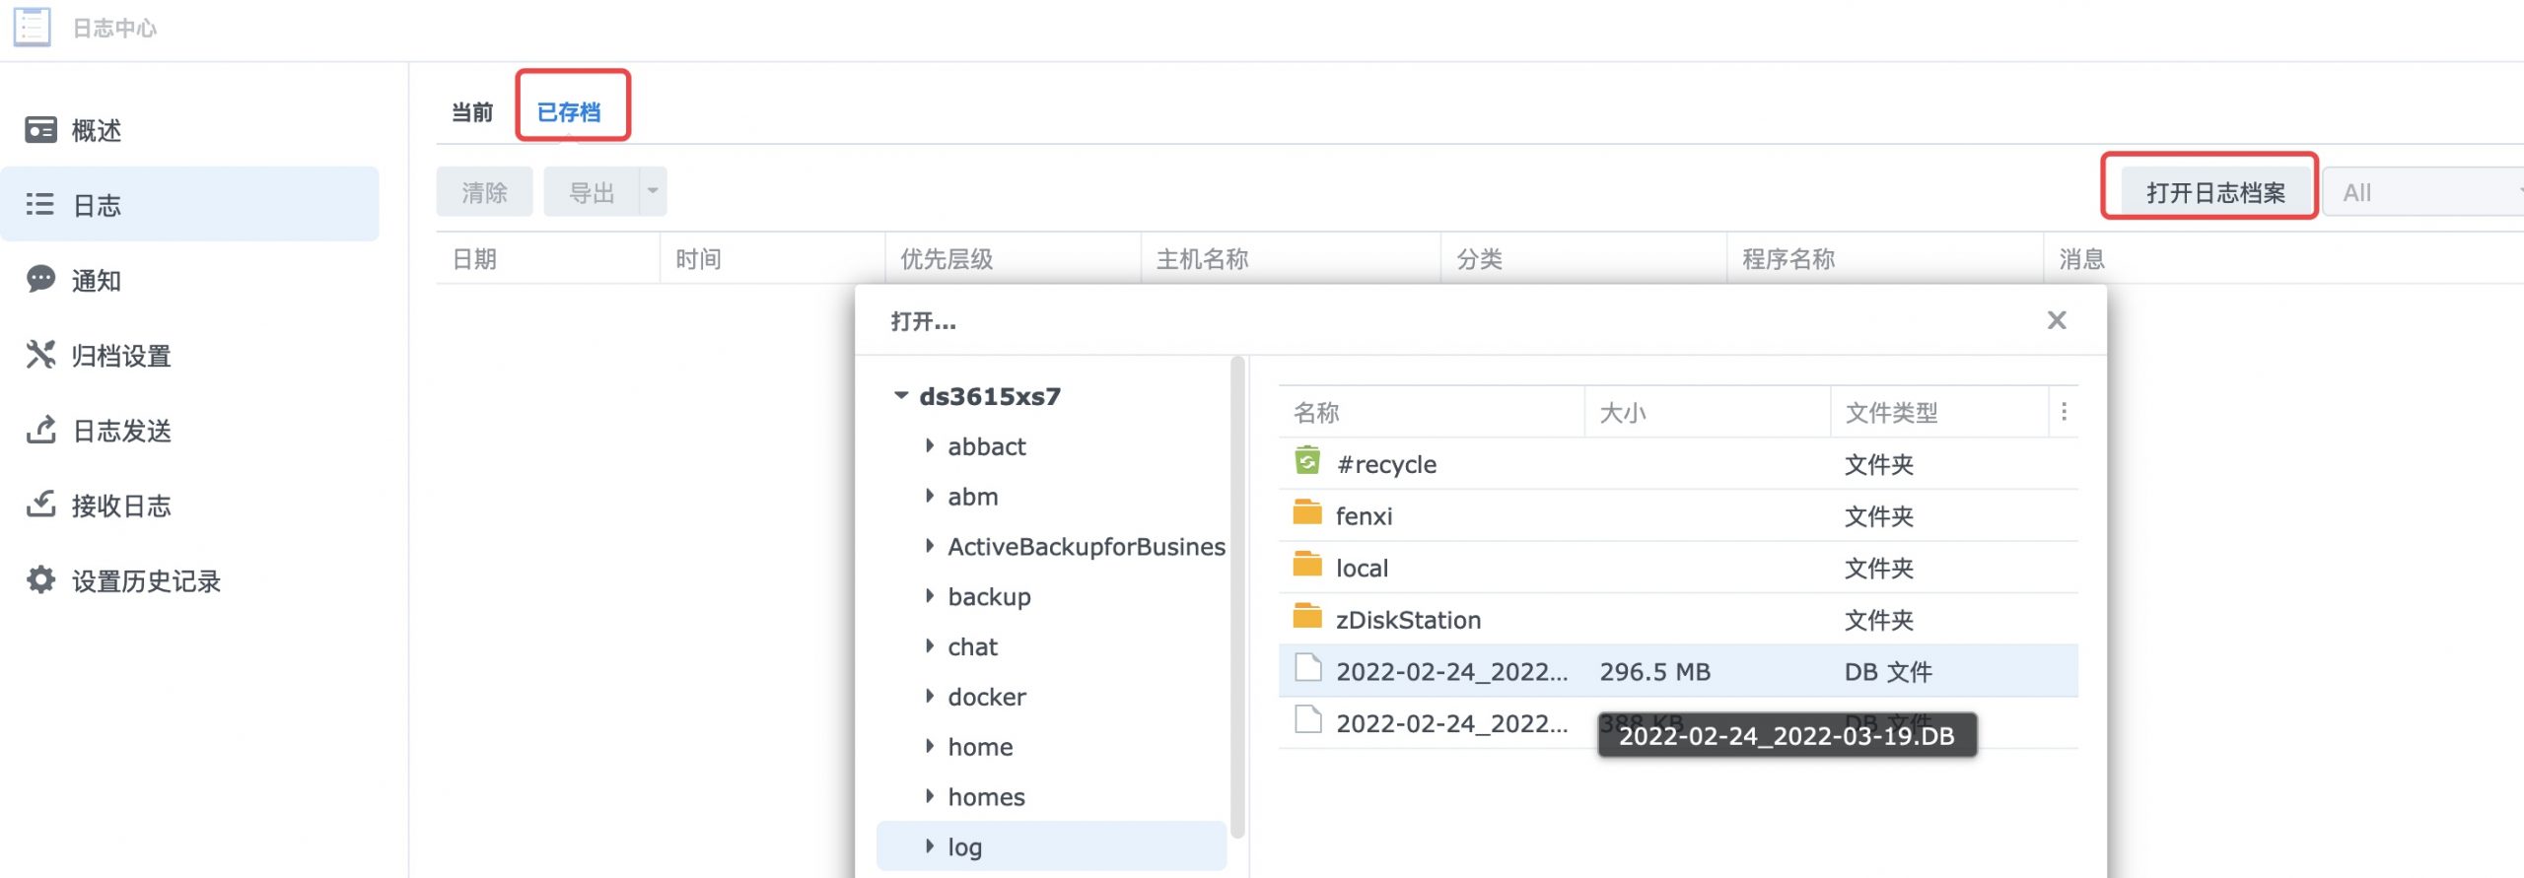
Task: Select the #recycle folder name
Action: tap(1386, 464)
